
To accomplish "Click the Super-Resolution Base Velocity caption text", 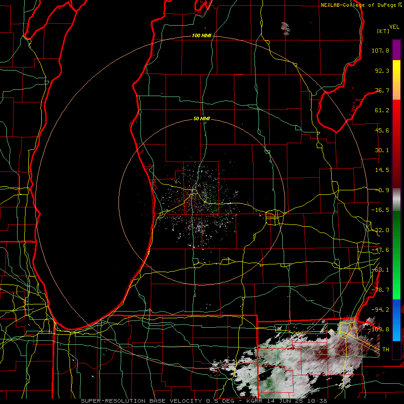I will click(x=204, y=401).
